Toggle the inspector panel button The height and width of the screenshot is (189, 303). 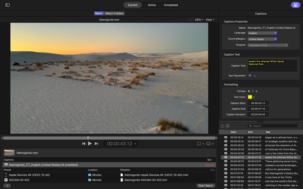point(295,5)
